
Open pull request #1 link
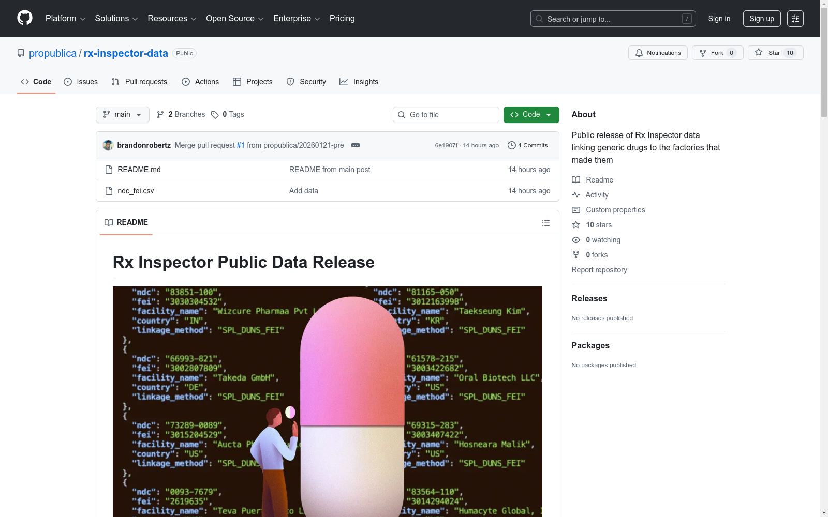(x=241, y=145)
